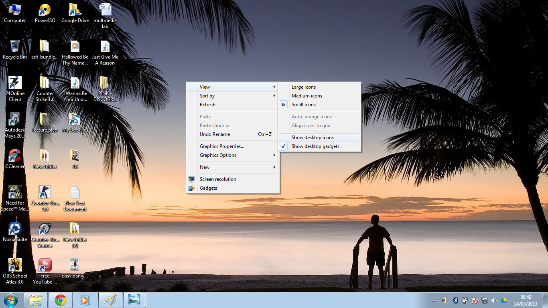Click the power plug battery tray icon
This screenshot has width=548, height=308.
click(x=465, y=300)
